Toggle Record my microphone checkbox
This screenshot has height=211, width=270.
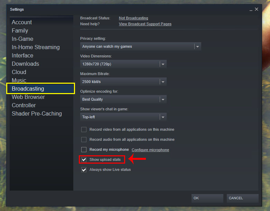(x=84, y=149)
